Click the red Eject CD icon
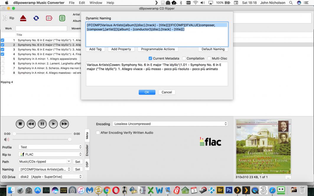Viewport: 314px width, 196px height. coord(23,18)
